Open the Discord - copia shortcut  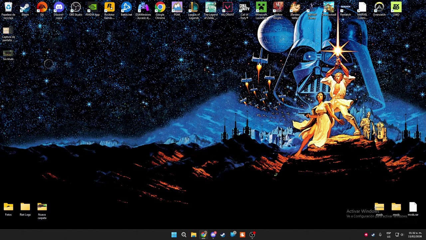pos(59,11)
